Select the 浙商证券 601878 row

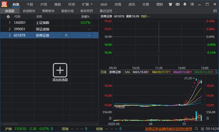click(x=49, y=35)
